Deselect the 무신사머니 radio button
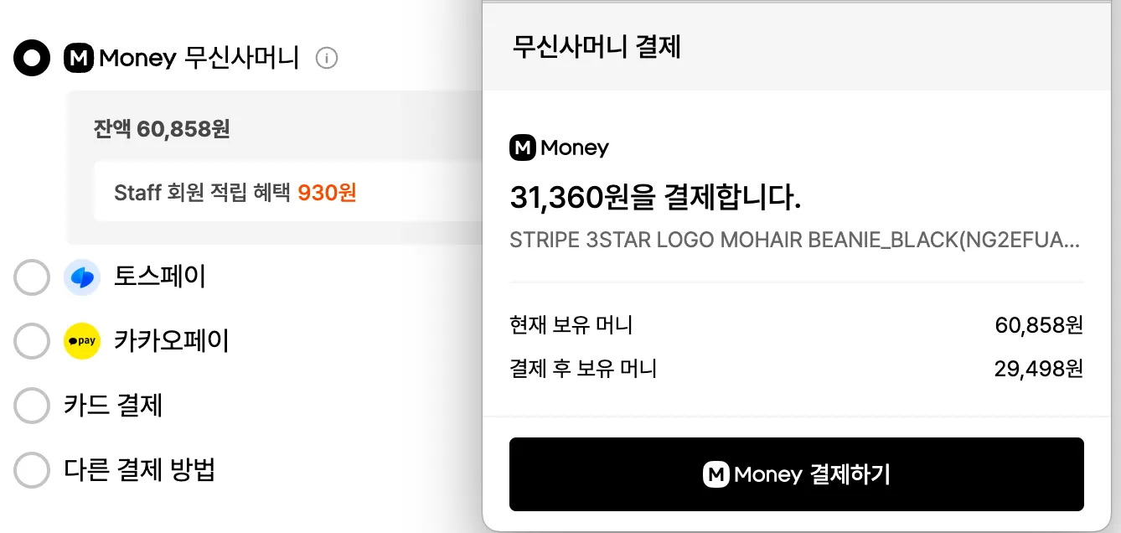Image resolution: width=1121 pixels, height=533 pixels. tap(31, 58)
